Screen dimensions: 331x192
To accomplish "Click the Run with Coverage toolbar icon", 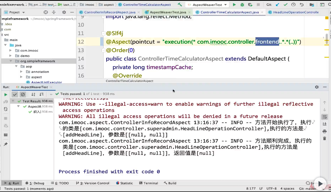I will 250,5.
